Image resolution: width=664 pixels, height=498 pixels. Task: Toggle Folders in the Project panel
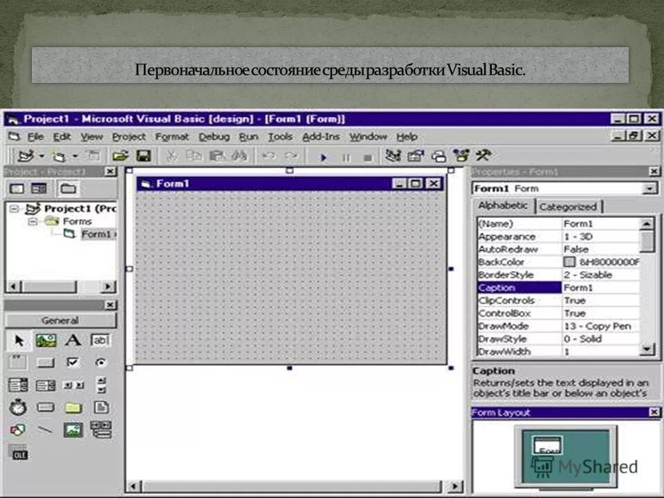68,188
